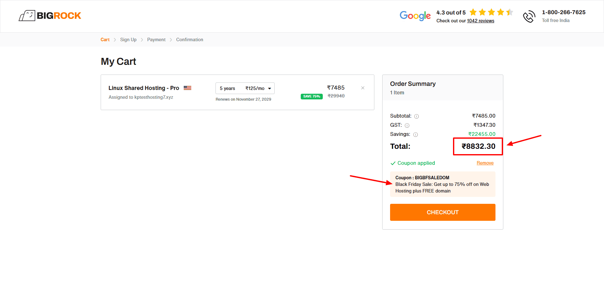Viewport: 604px width, 290px height.
Task: Open the 5 years duration dropdown
Action: click(245, 88)
